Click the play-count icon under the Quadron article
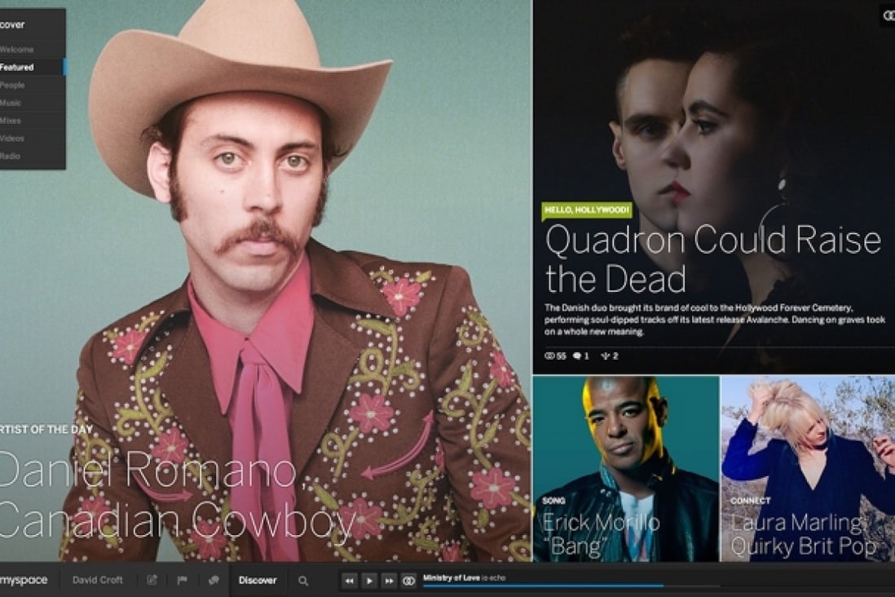895x597 pixels. [606, 357]
